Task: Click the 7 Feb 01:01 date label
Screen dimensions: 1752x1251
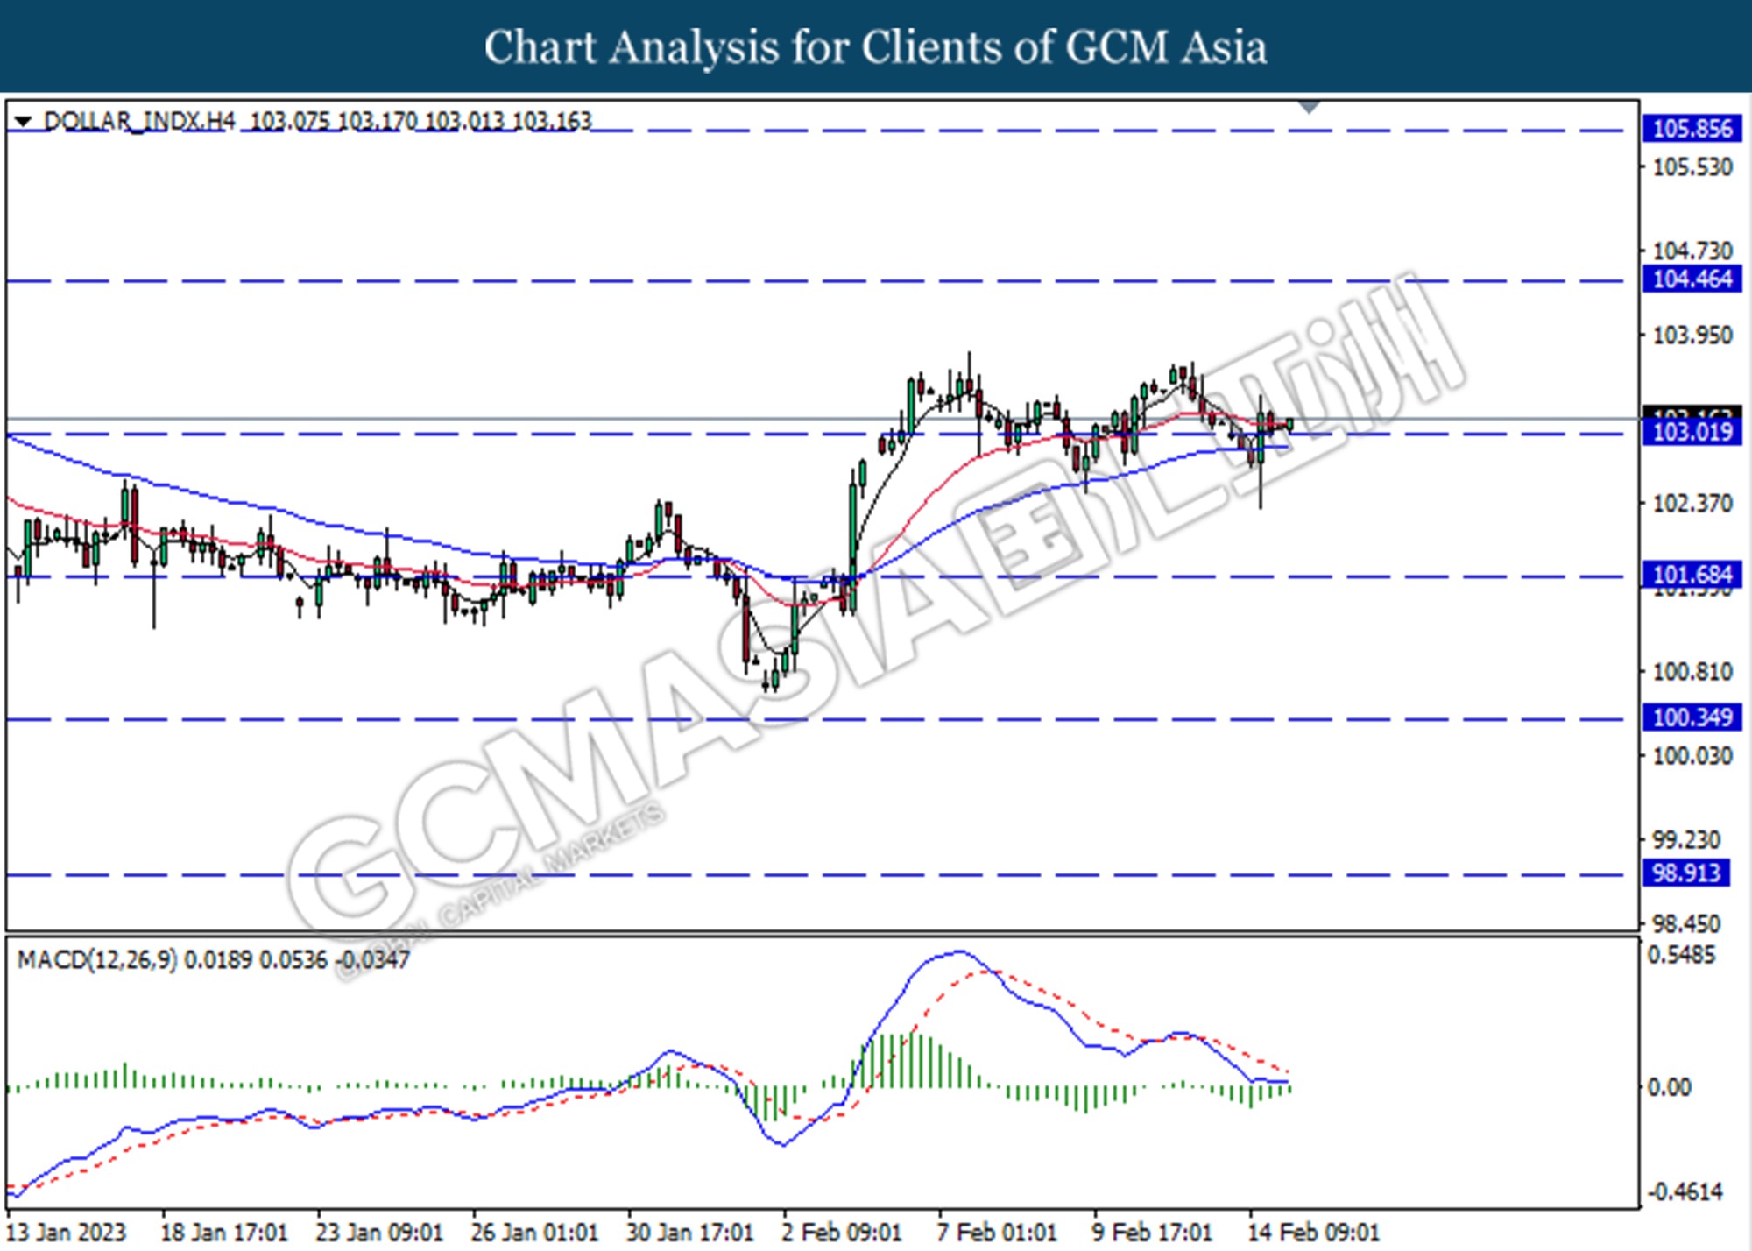Action: (997, 1232)
